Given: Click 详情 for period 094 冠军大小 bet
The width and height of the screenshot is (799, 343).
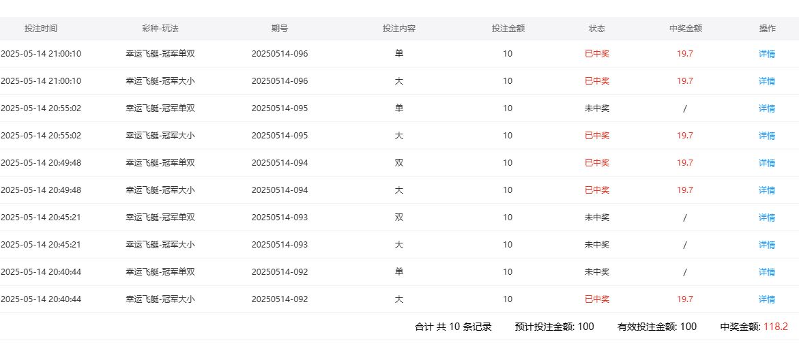Looking at the screenshot, I should click(766, 190).
